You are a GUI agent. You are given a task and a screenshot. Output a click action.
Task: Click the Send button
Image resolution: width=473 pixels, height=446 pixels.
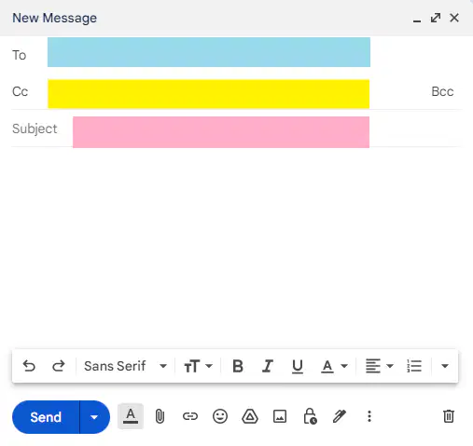46,417
